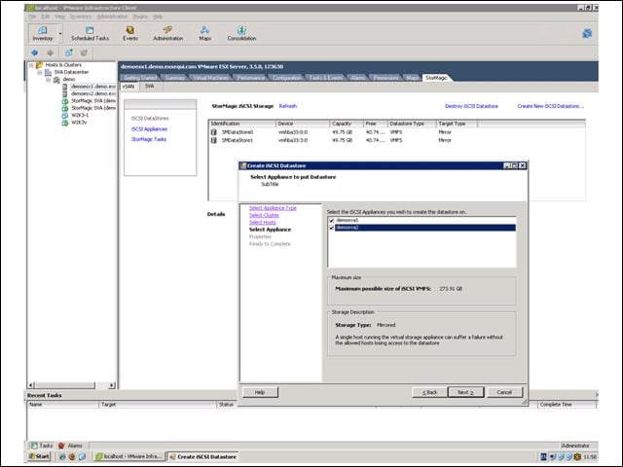
Task: Go back with the blue left arrow
Action: [35, 53]
